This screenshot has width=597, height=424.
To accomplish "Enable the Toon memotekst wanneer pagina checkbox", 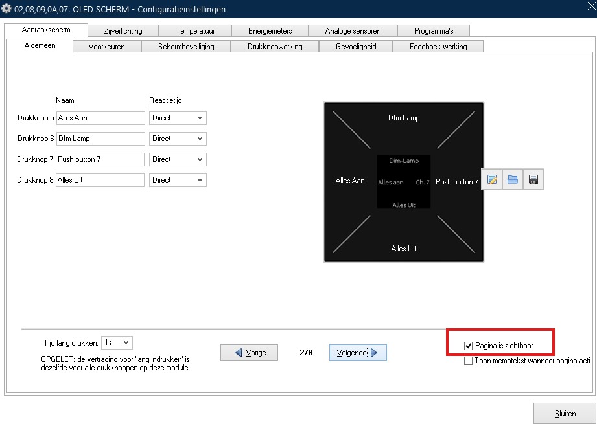I will pos(468,361).
